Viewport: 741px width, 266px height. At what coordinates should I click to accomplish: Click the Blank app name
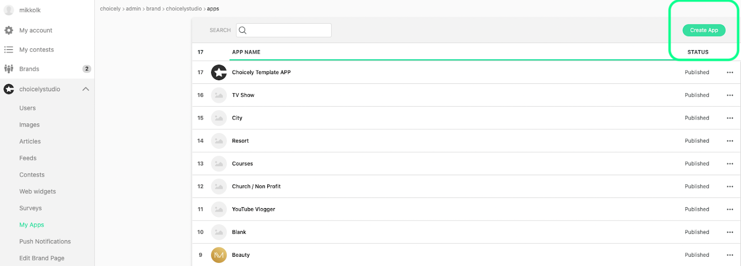tap(239, 232)
